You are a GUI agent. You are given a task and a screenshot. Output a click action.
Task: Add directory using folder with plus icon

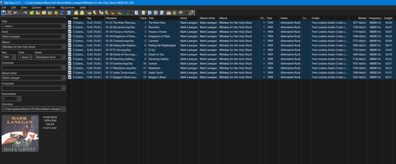click(38, 13)
